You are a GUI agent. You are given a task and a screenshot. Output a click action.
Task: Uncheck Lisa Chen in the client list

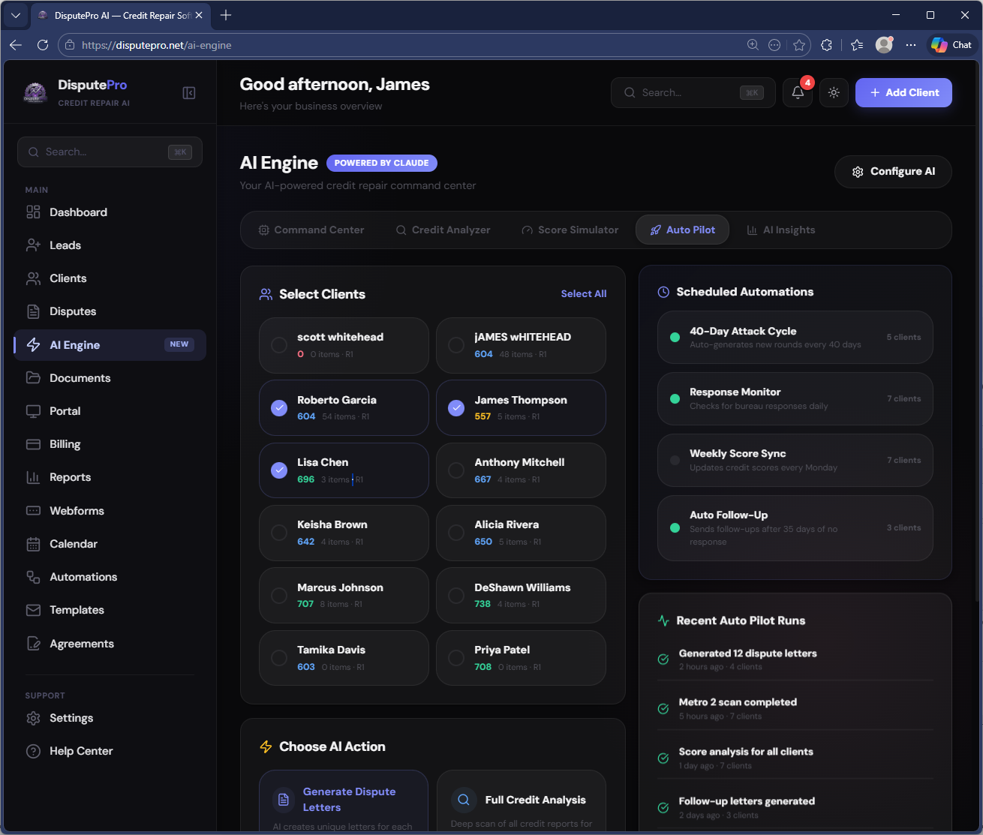[x=279, y=470]
